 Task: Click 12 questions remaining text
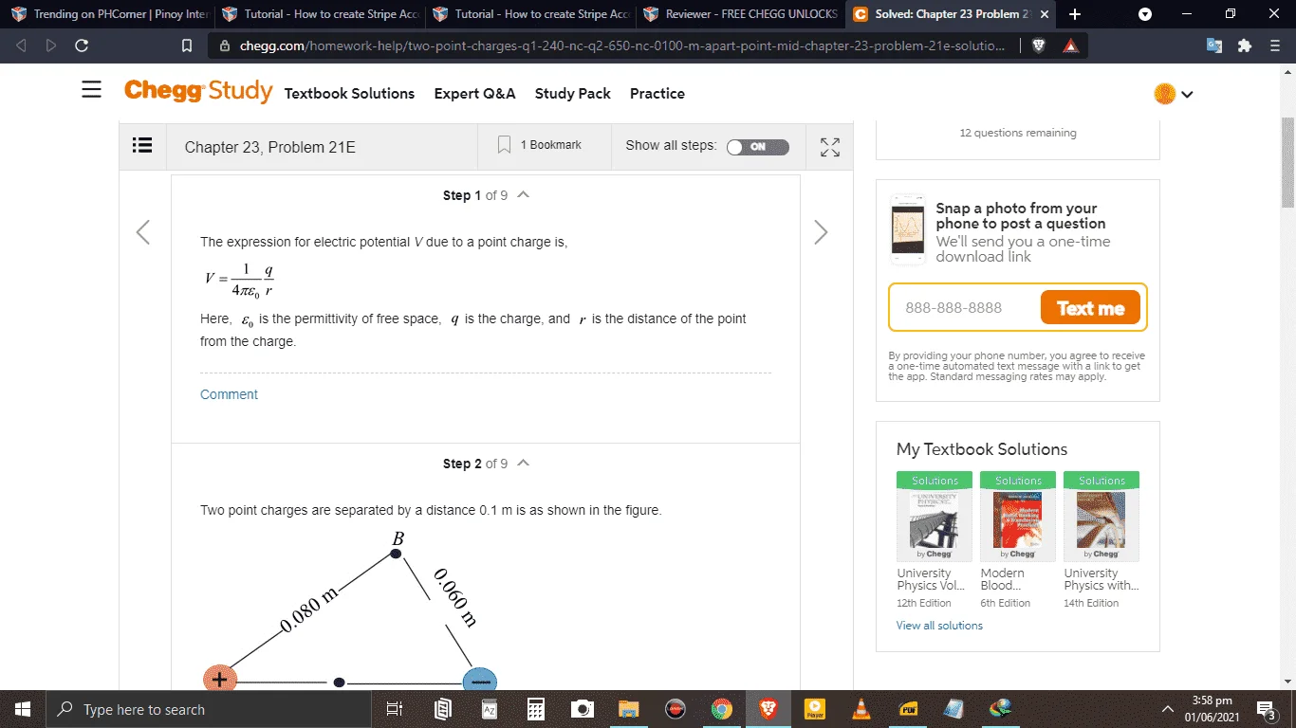1018,133
